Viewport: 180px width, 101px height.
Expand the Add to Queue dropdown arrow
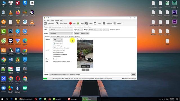(68, 23)
